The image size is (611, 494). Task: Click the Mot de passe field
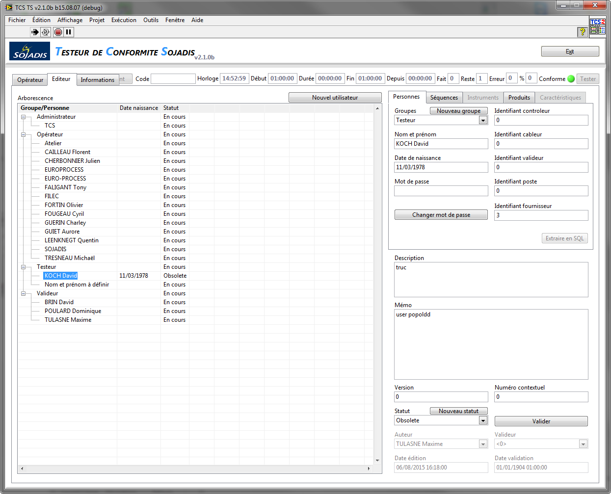coord(441,191)
